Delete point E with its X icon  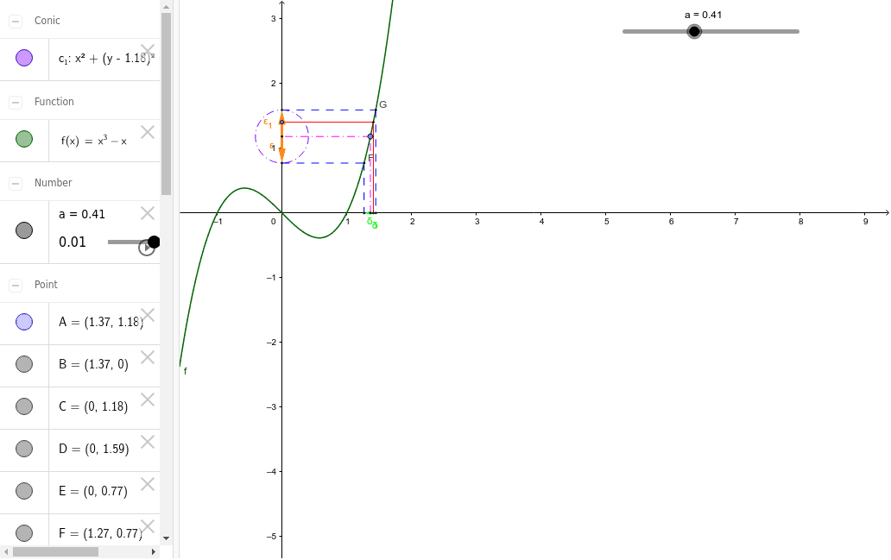click(x=148, y=484)
